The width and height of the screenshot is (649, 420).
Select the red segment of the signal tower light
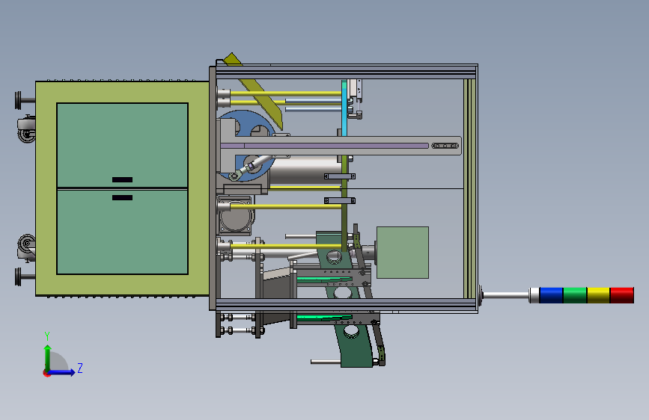622,295
